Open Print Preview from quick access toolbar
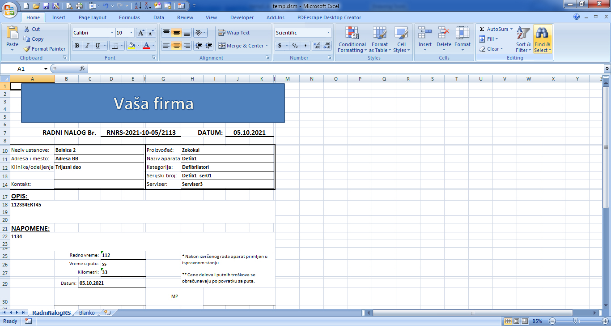 pos(69,6)
